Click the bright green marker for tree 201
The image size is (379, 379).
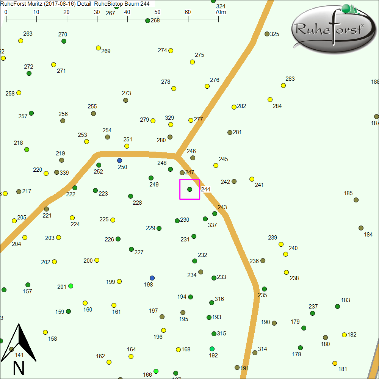[x=70, y=286]
